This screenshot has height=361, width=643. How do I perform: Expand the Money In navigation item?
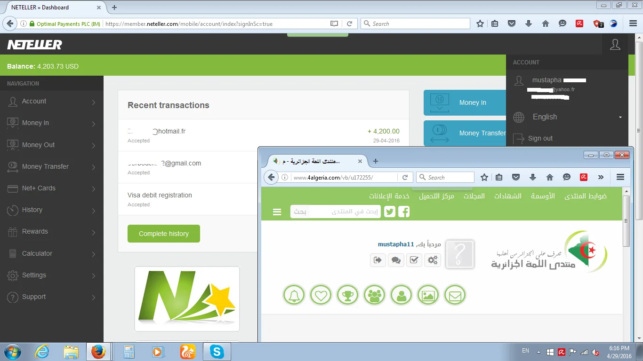click(51, 123)
